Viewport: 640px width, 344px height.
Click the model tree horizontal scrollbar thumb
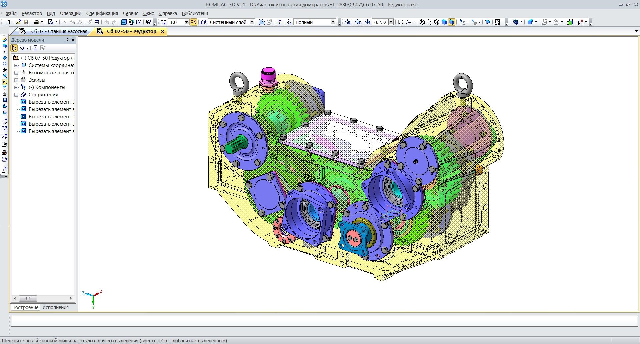tap(28, 298)
